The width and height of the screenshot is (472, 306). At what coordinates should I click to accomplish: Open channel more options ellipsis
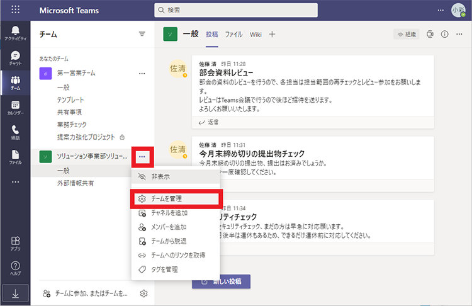pos(459,35)
